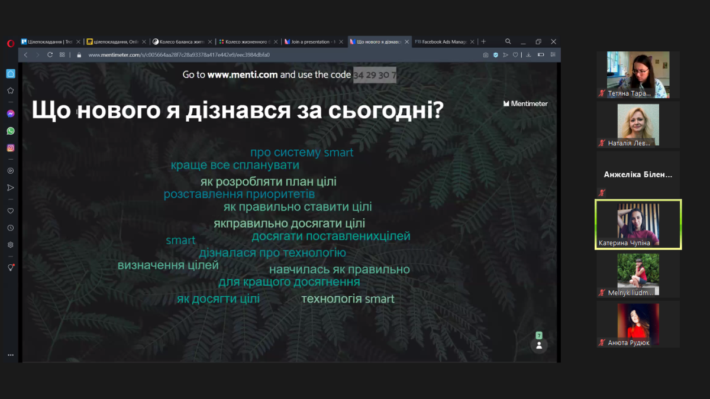
Task: Click the participant count icon on slide
Action: point(539,345)
